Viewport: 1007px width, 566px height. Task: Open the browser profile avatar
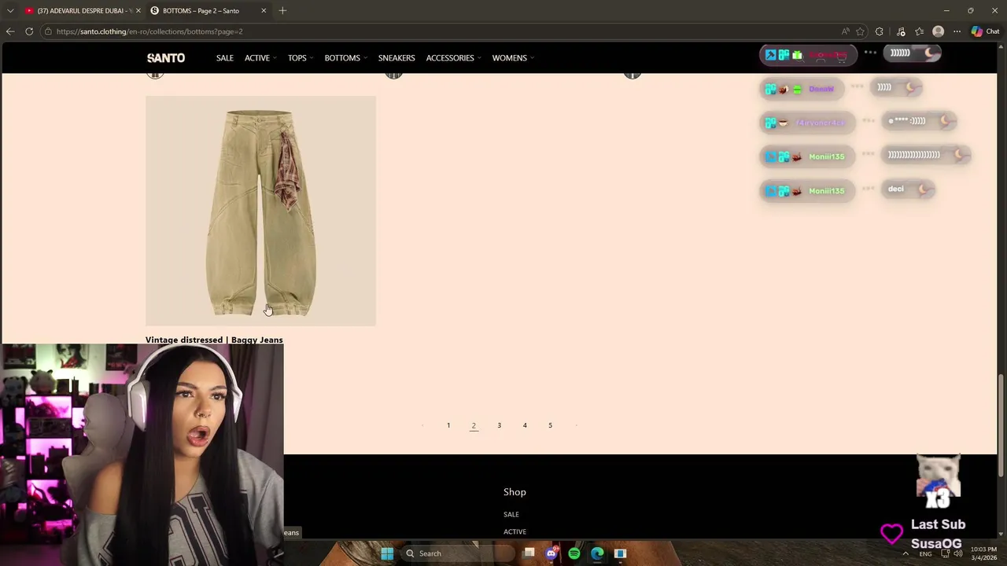coord(938,31)
